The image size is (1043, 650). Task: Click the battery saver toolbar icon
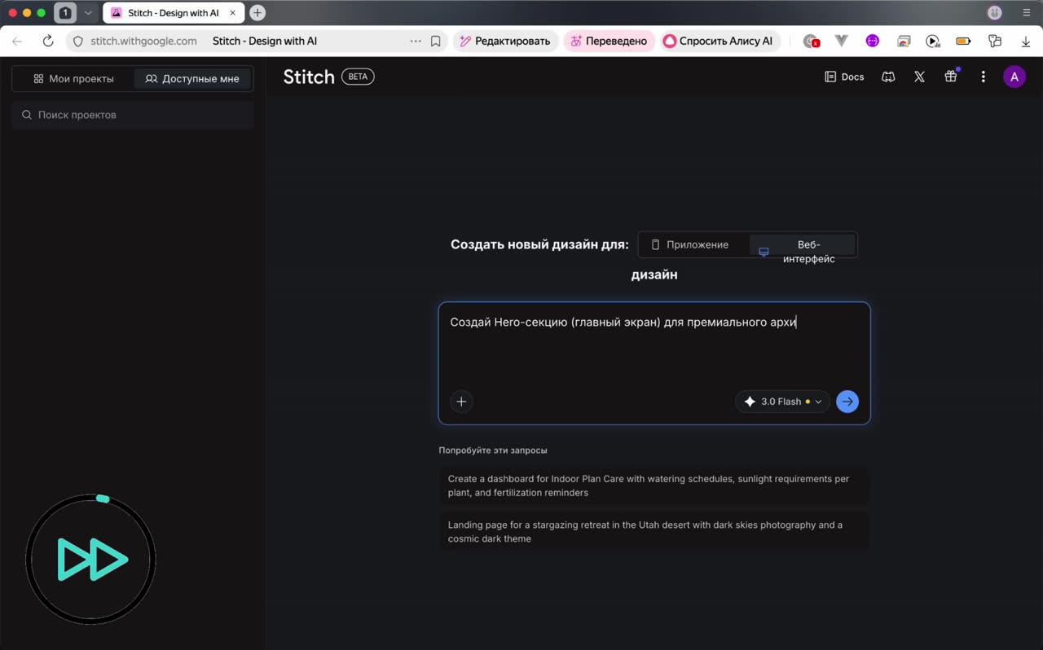coord(963,41)
